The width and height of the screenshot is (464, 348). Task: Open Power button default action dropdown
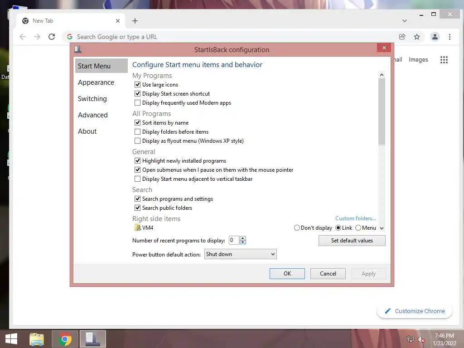[x=240, y=254]
